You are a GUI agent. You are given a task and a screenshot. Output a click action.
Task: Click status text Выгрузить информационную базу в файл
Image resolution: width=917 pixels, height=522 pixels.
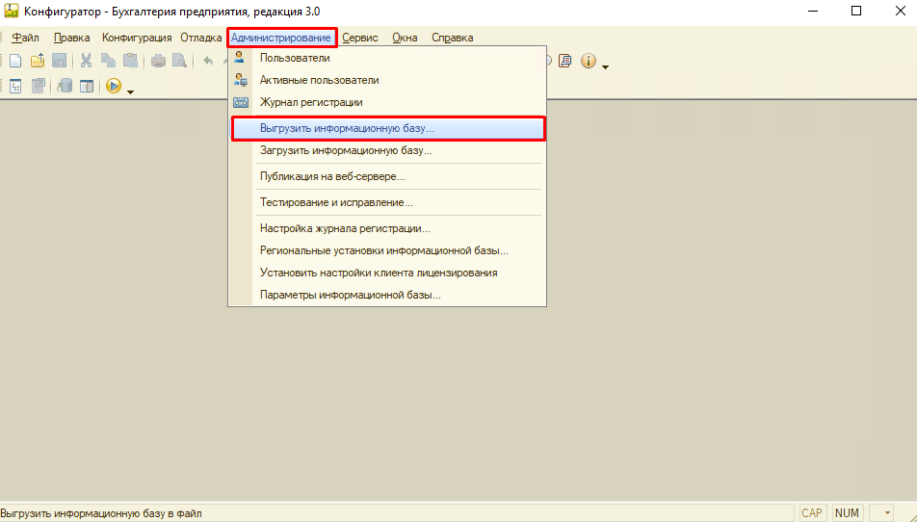click(x=101, y=514)
